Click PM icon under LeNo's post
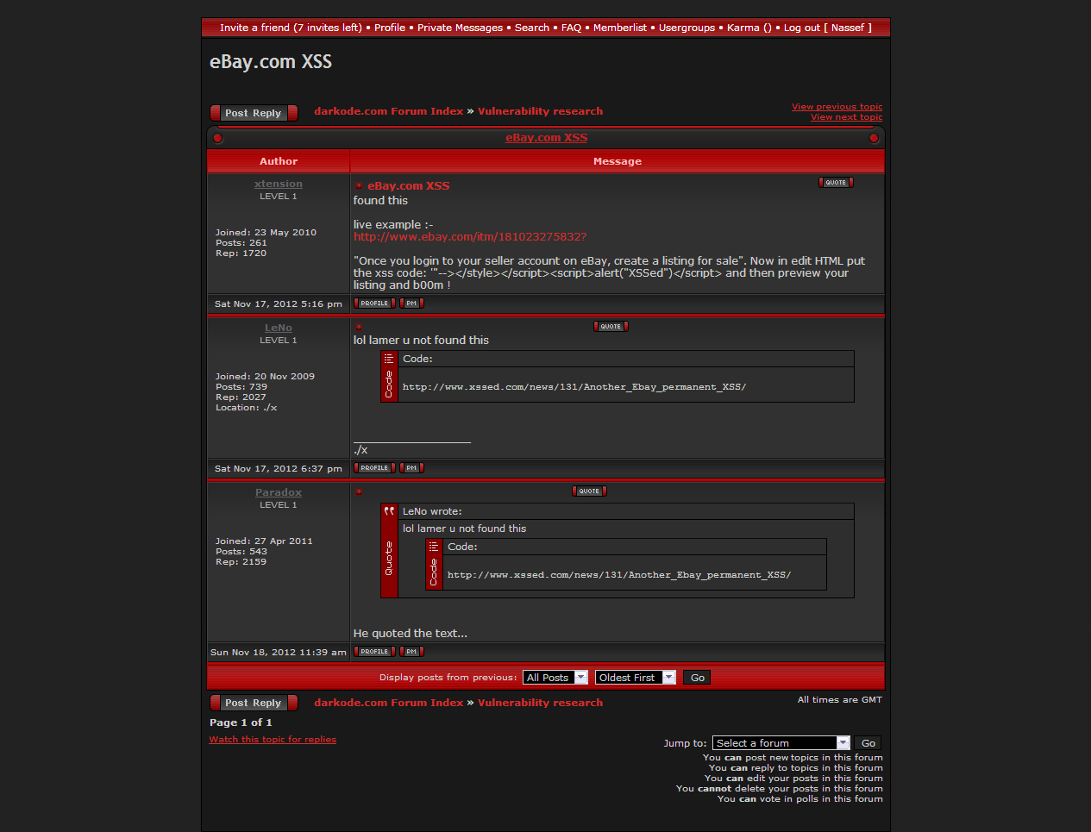This screenshot has height=832, width=1091. [411, 468]
